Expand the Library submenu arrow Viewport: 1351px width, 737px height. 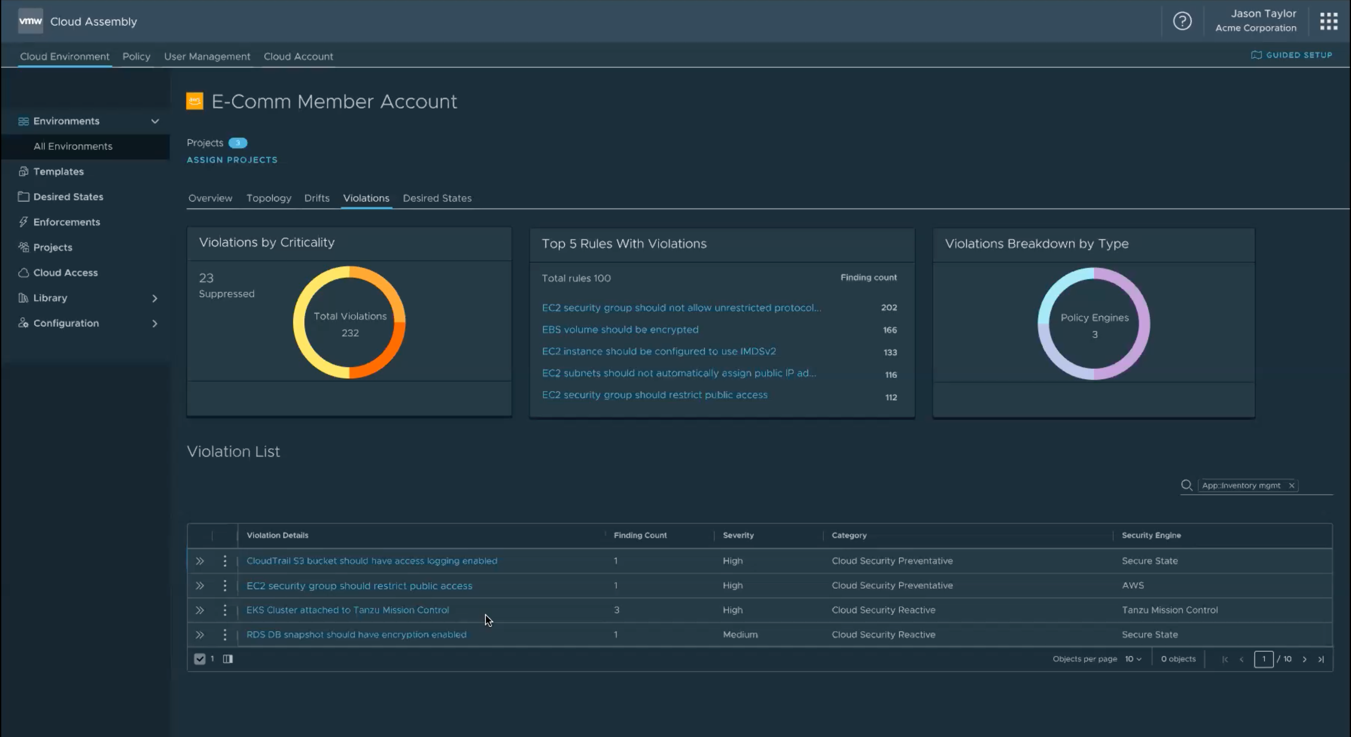click(x=154, y=298)
